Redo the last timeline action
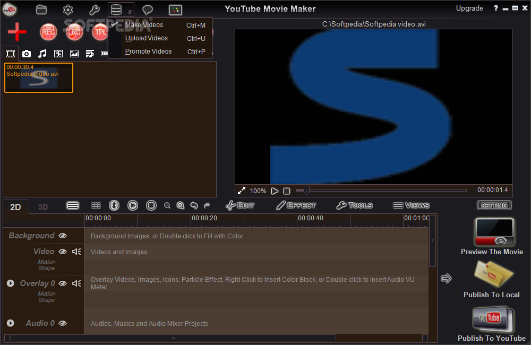The height and width of the screenshot is (345, 531). [x=207, y=205]
